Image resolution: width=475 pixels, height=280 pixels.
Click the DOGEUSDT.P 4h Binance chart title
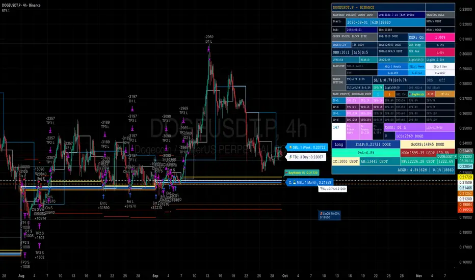tap(21, 5)
